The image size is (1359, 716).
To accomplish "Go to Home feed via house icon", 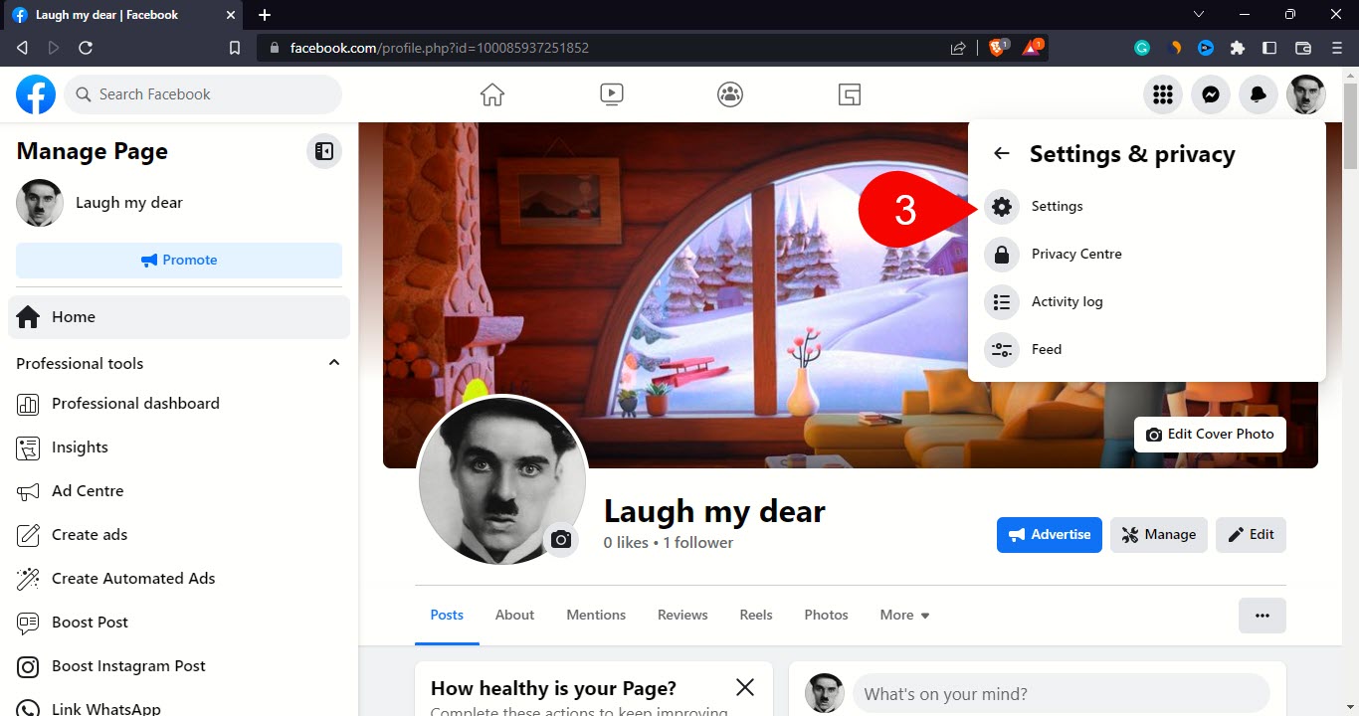I will coord(491,93).
